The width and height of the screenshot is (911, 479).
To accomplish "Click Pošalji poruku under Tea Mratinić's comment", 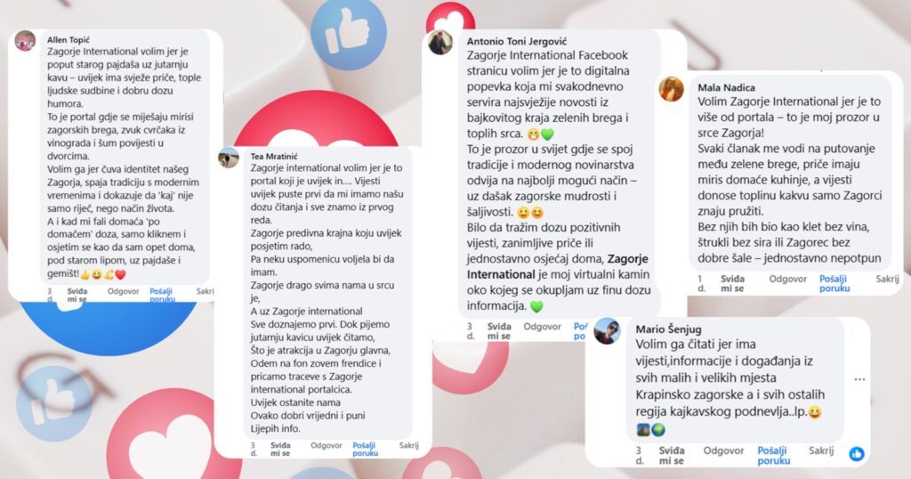I will pyautogui.click(x=366, y=449).
